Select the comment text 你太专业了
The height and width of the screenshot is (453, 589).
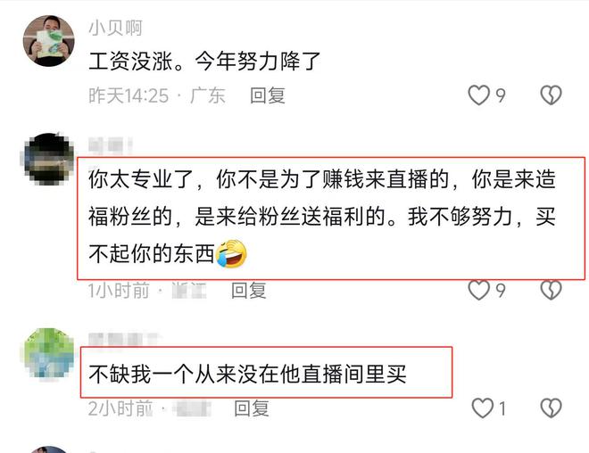[x=141, y=179]
